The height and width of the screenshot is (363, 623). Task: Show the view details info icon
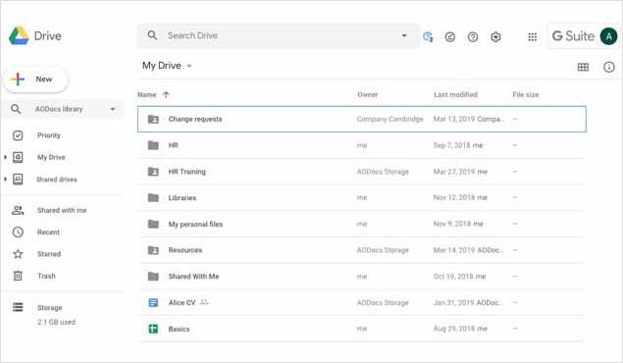pyautogui.click(x=608, y=67)
